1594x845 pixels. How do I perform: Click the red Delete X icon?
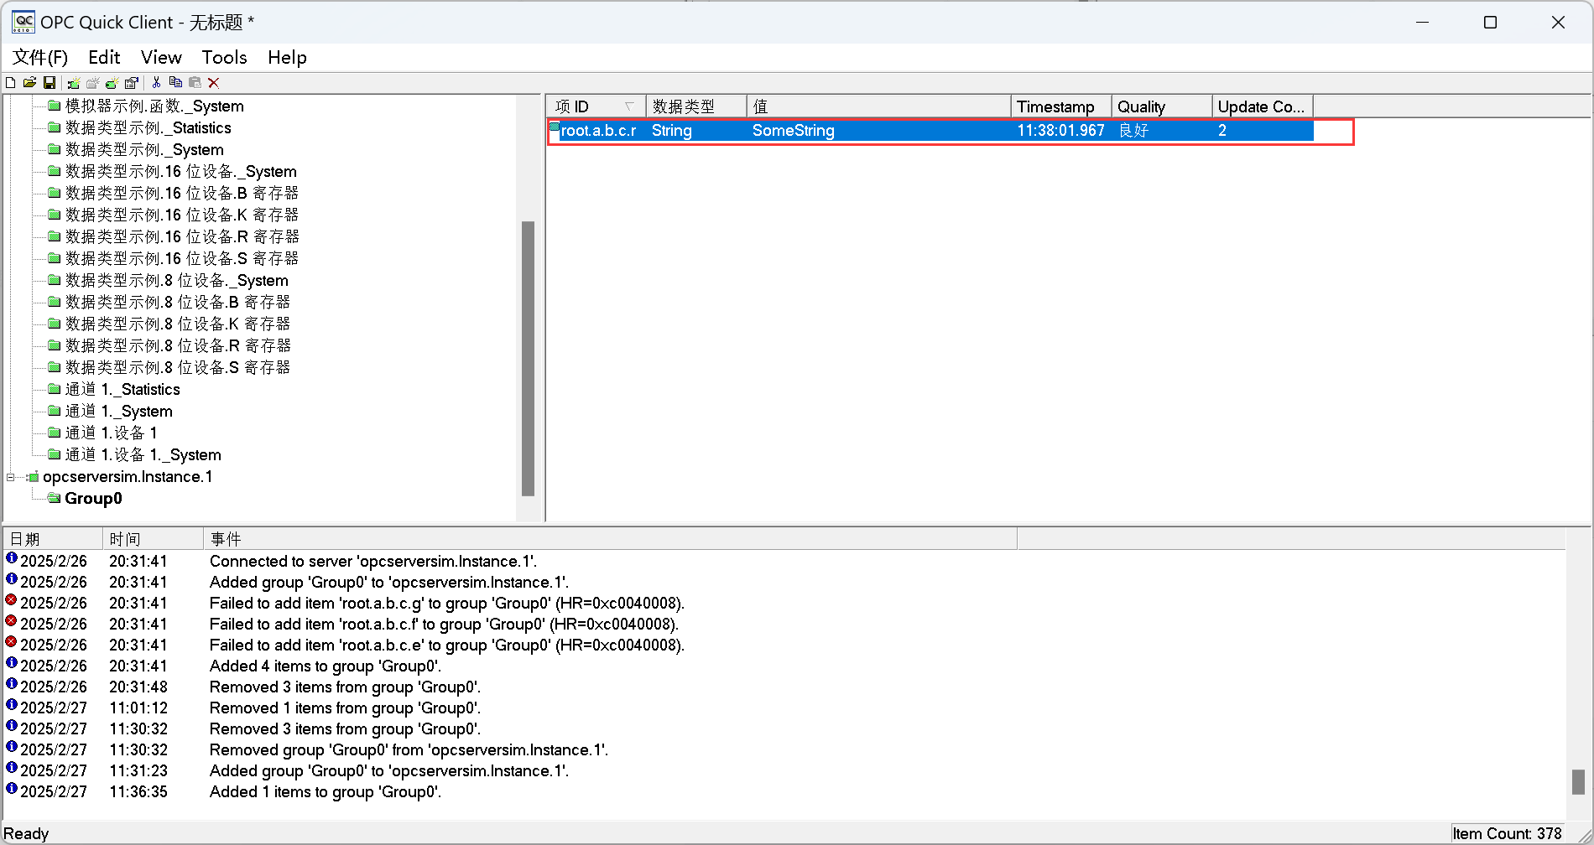click(214, 82)
